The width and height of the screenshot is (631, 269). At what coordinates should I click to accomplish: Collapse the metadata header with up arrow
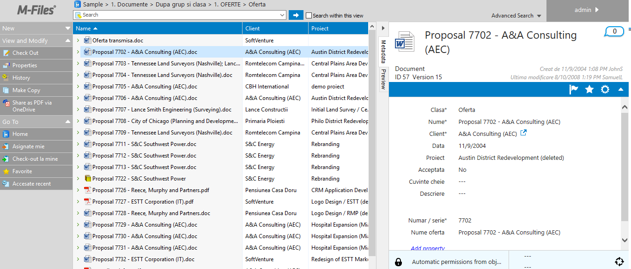(621, 89)
